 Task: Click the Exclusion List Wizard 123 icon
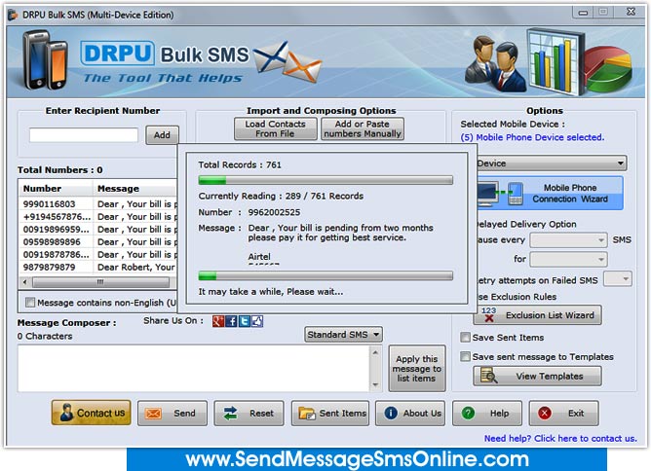click(488, 314)
